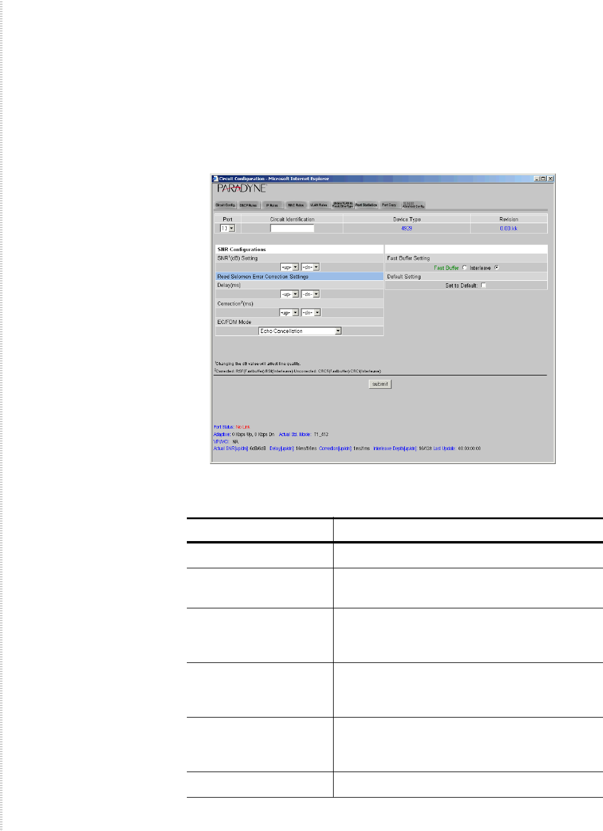Click the Actual Std. Mode T1_413 value
The height and width of the screenshot is (831, 603).
(x=321, y=434)
